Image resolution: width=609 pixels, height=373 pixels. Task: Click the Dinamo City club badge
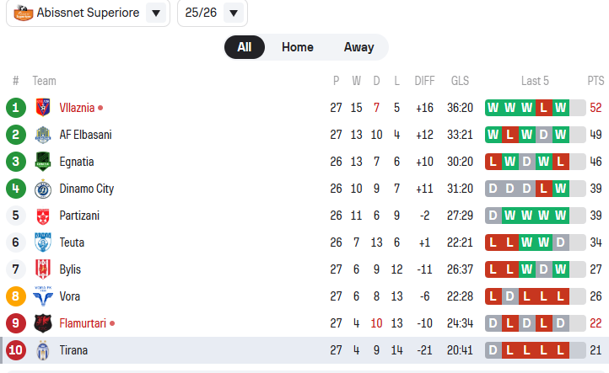42,189
